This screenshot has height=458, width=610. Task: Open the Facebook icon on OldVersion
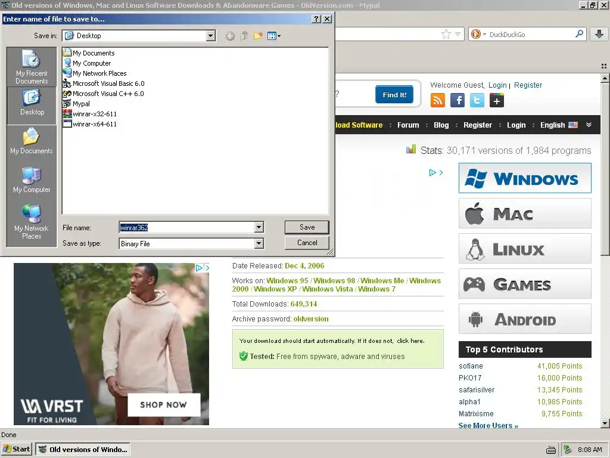point(457,100)
